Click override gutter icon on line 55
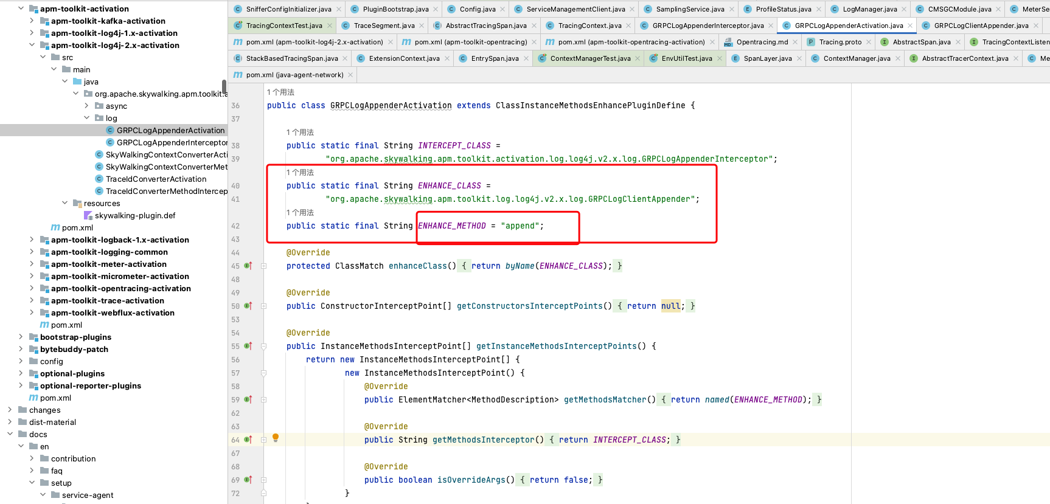This screenshot has width=1050, height=504. [x=248, y=346]
